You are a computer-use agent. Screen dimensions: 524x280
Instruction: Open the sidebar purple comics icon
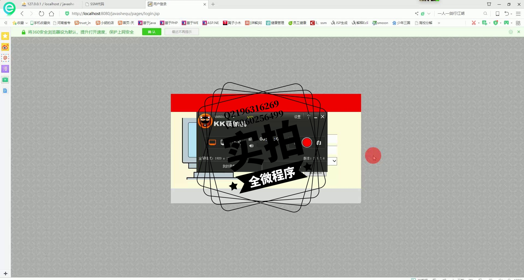pyautogui.click(x=5, y=69)
